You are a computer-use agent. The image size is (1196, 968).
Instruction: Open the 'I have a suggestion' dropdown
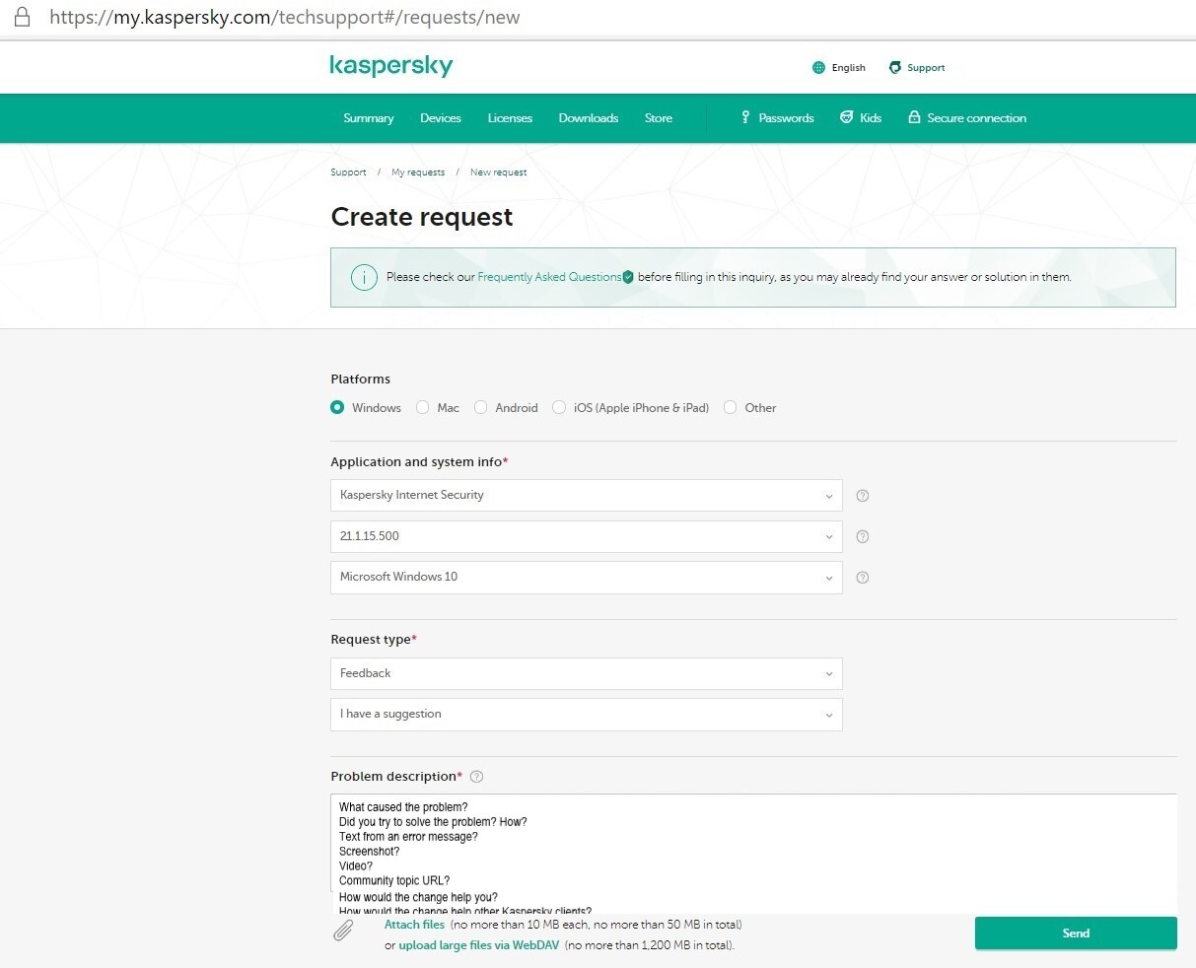point(587,715)
